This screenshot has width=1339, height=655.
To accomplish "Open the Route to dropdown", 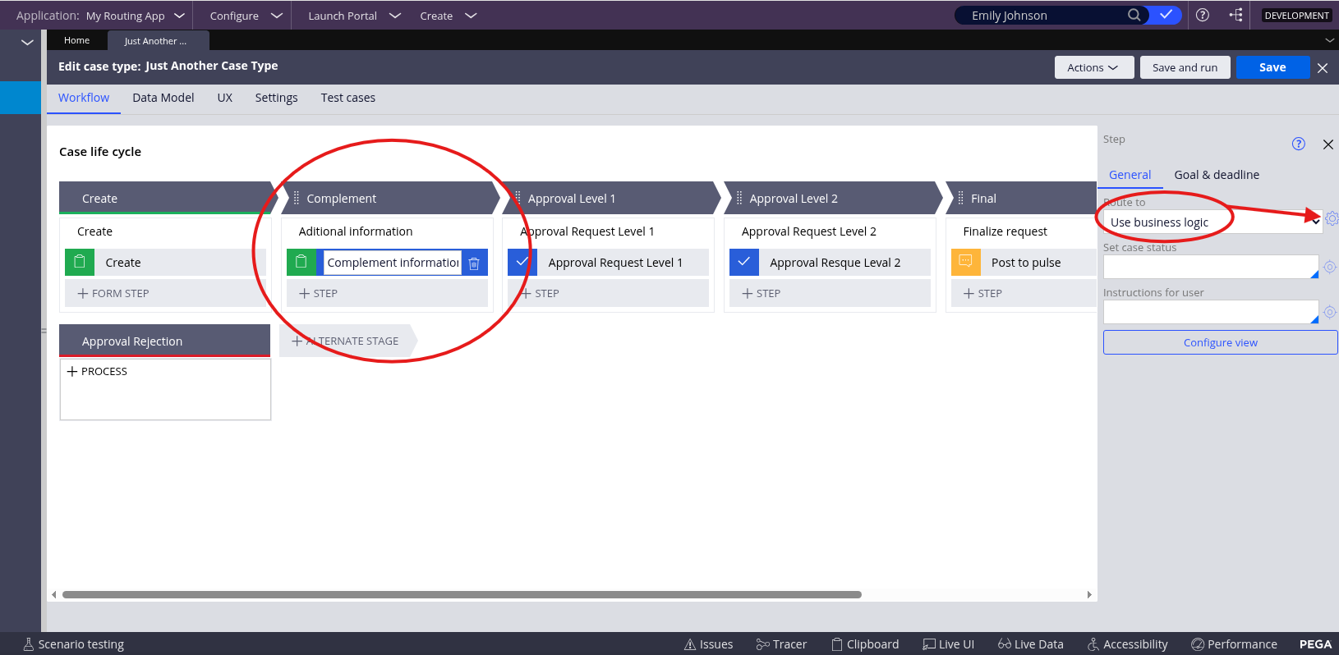I will tap(1212, 222).
